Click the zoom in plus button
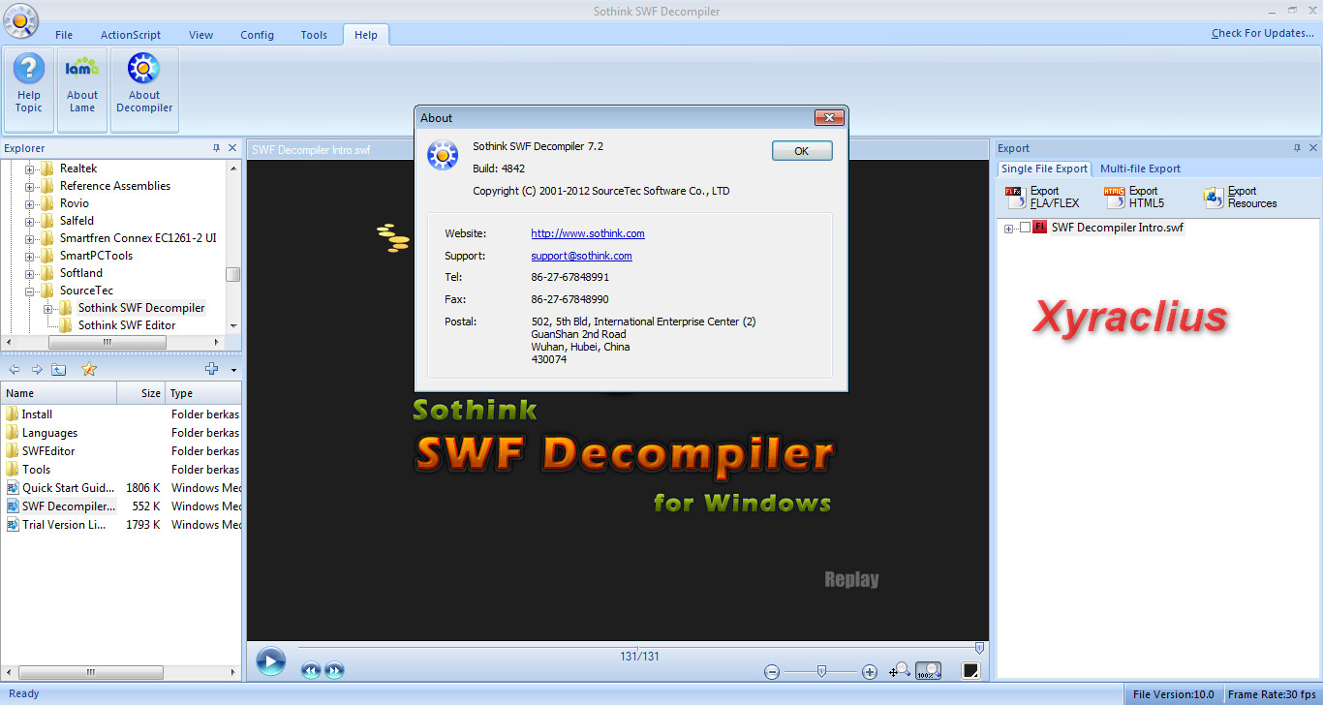The width and height of the screenshot is (1323, 705). point(870,671)
